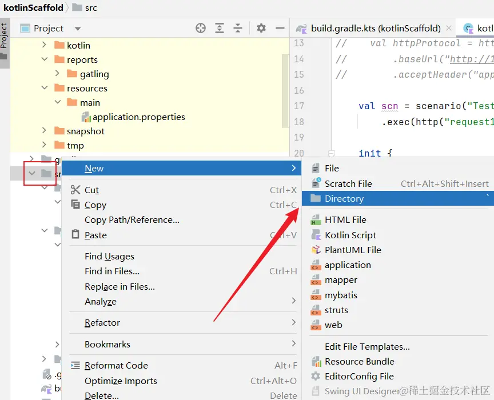Select the snapshot folder row
494x400 pixels.
coord(150,131)
